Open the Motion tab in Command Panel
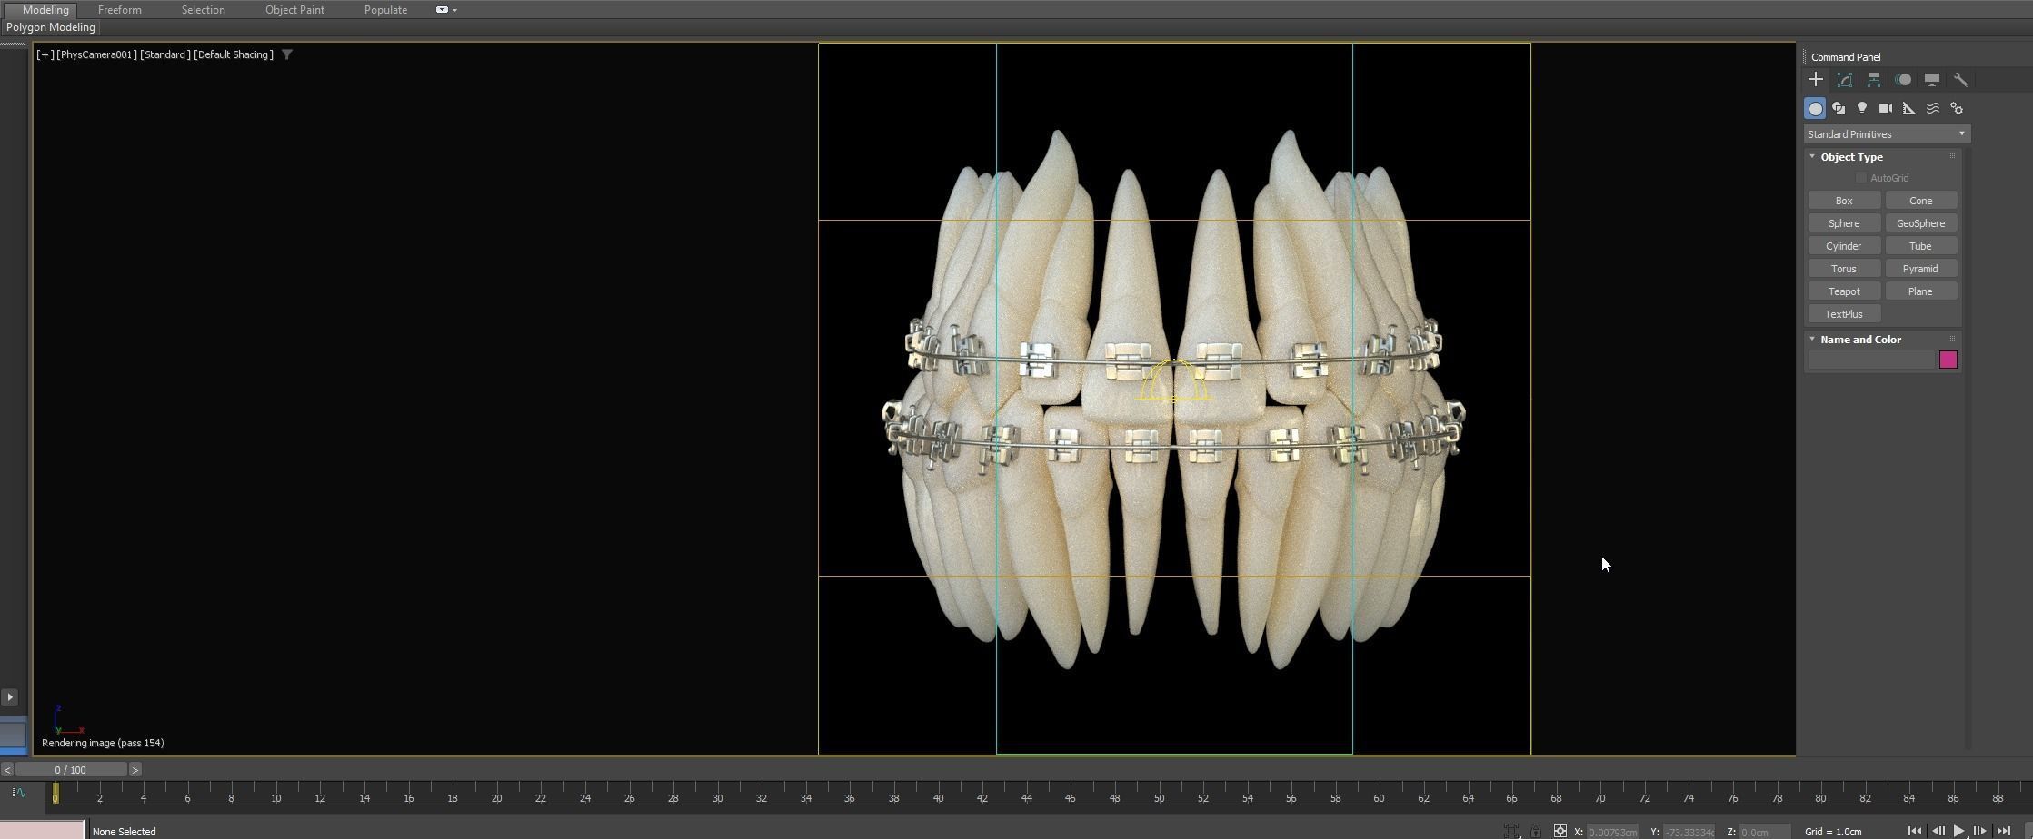Screen dimensions: 2033x839 pyautogui.click(x=1903, y=80)
